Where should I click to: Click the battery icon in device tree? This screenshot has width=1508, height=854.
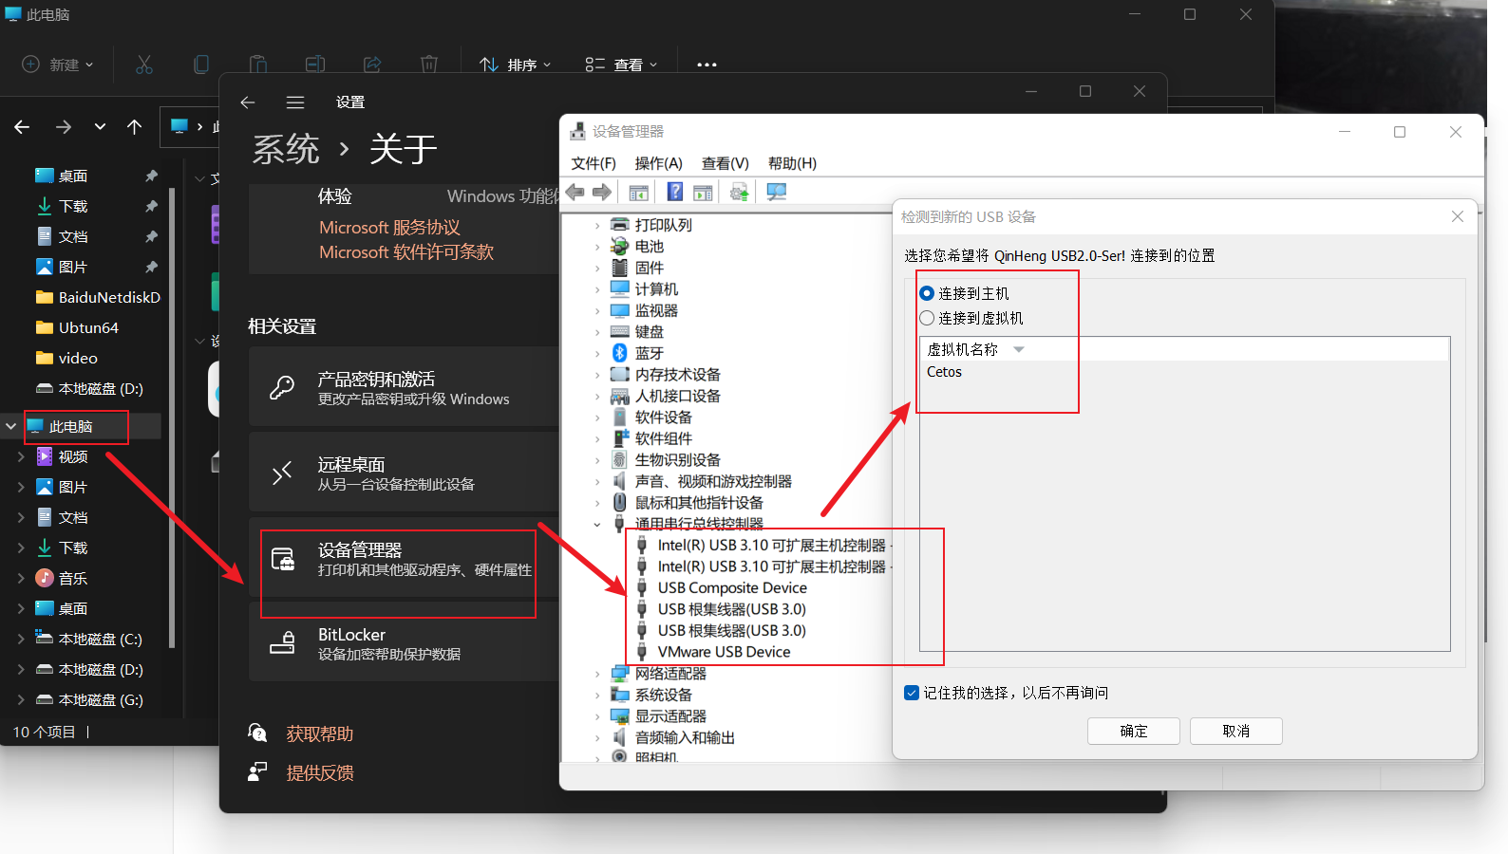click(620, 247)
